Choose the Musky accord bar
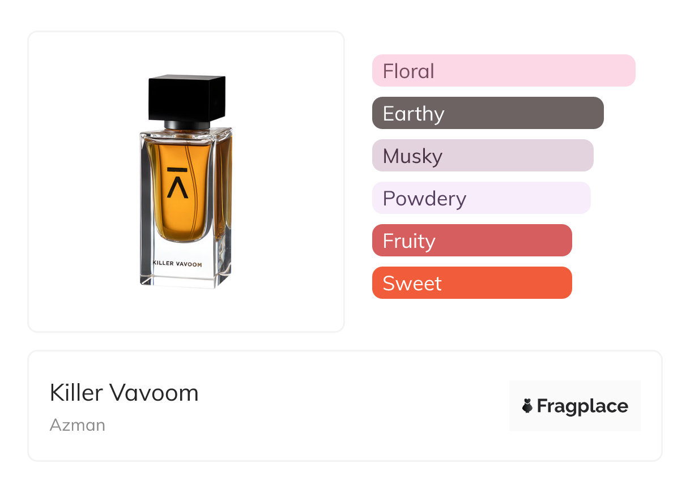 482,156
